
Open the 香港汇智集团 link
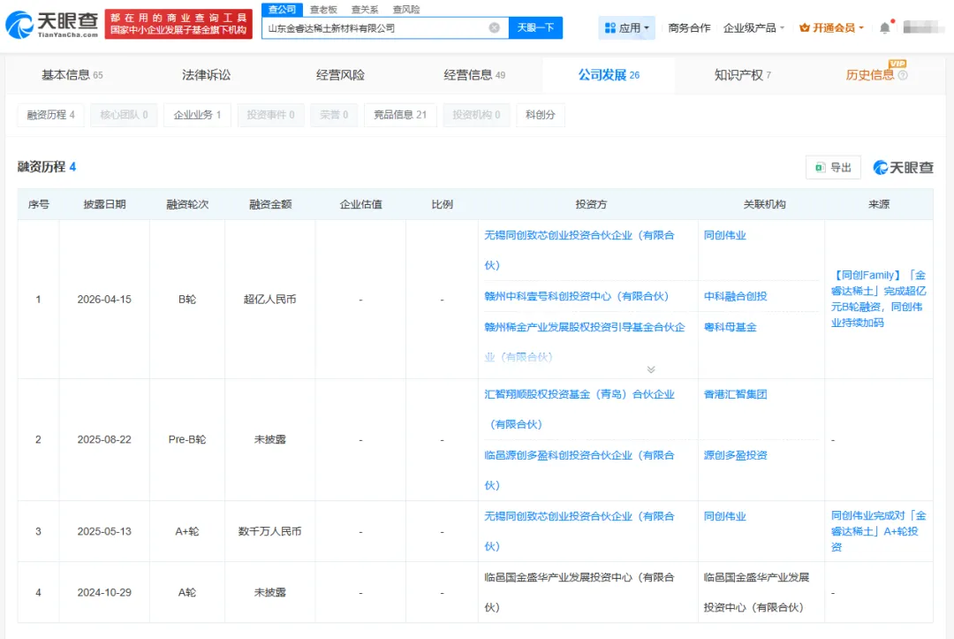(735, 394)
